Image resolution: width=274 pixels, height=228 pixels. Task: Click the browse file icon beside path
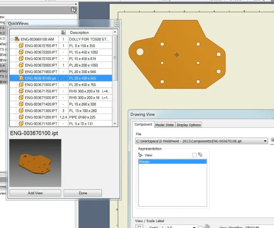tap(272, 141)
